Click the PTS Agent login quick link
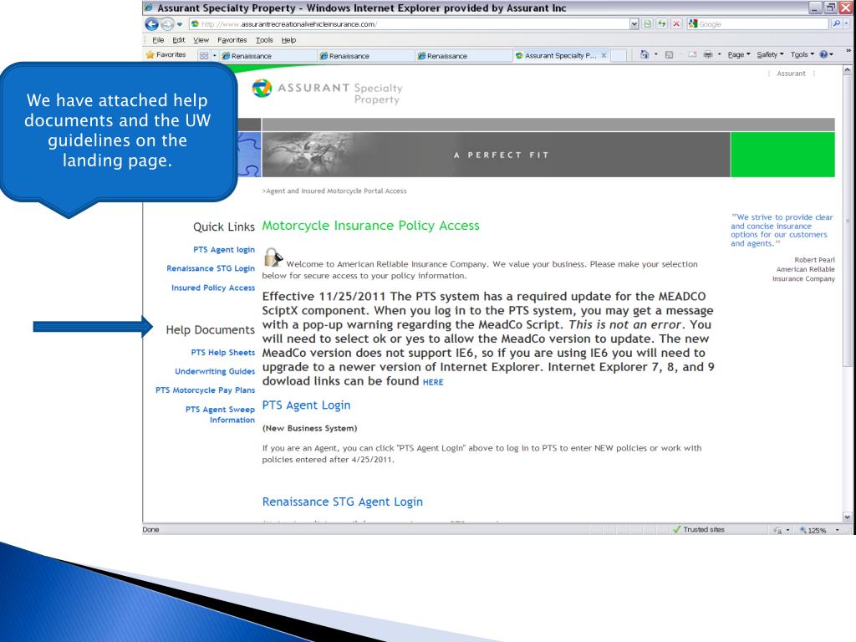The height and width of the screenshot is (642, 856). point(224,249)
